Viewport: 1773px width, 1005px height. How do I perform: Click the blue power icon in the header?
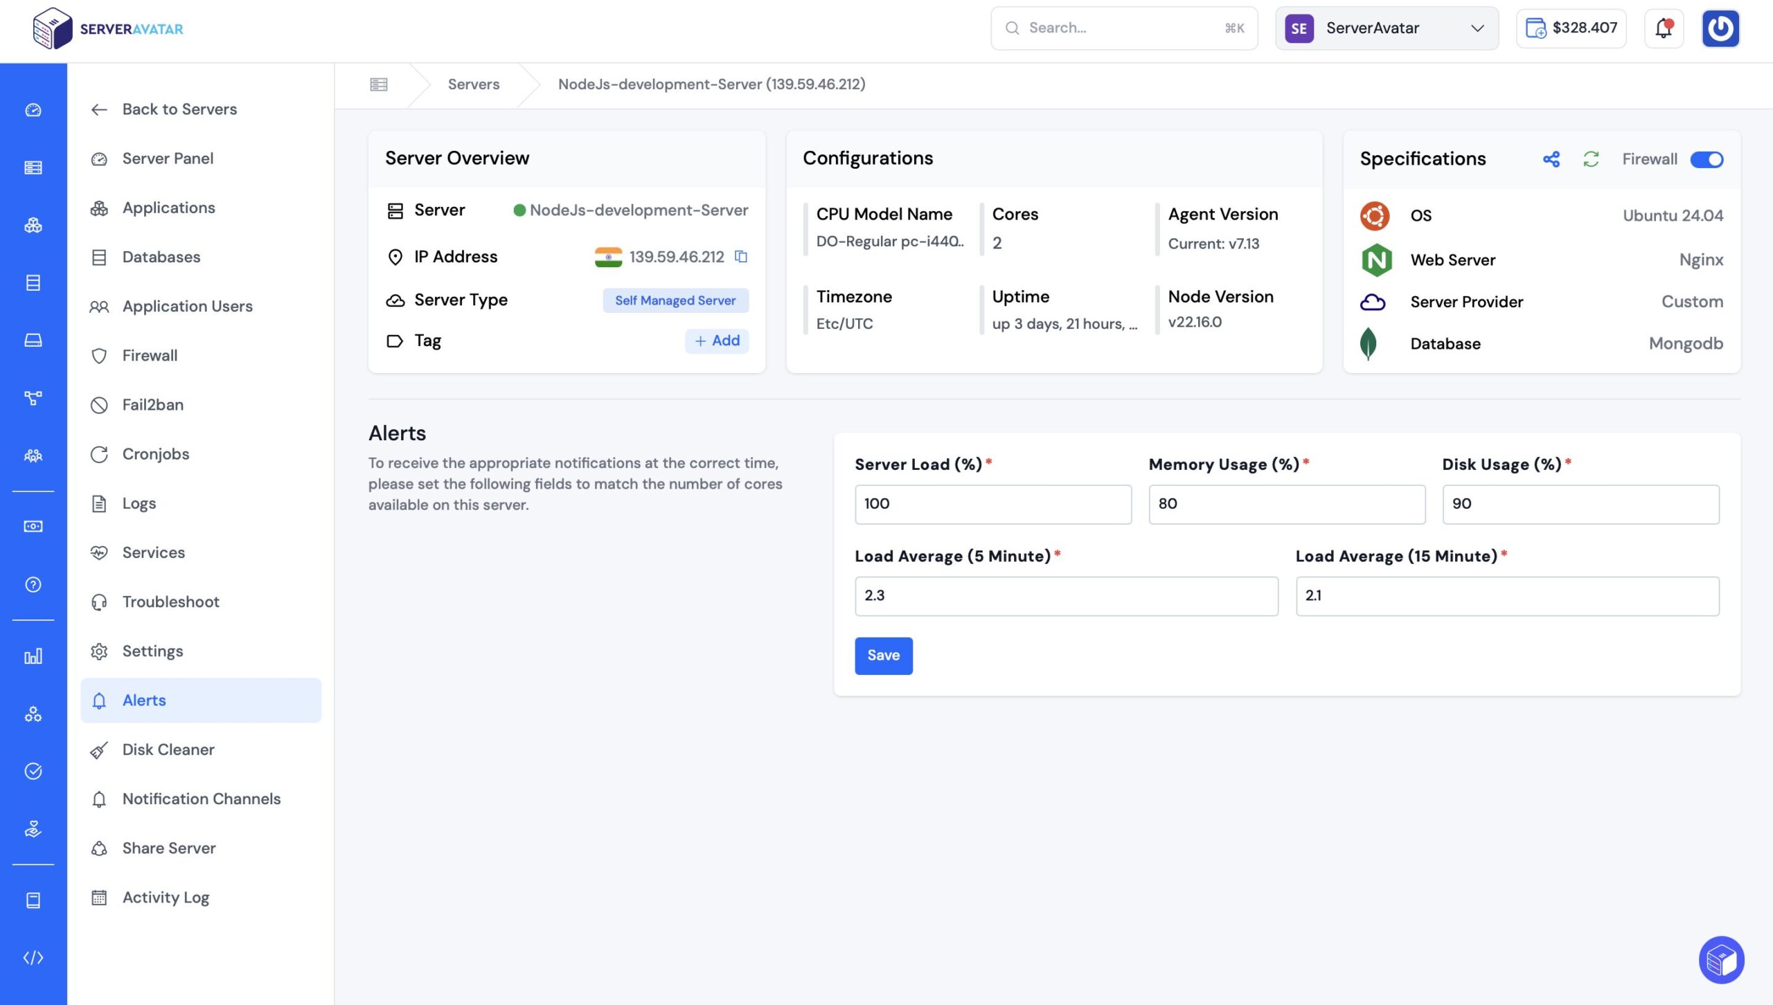tap(1720, 28)
